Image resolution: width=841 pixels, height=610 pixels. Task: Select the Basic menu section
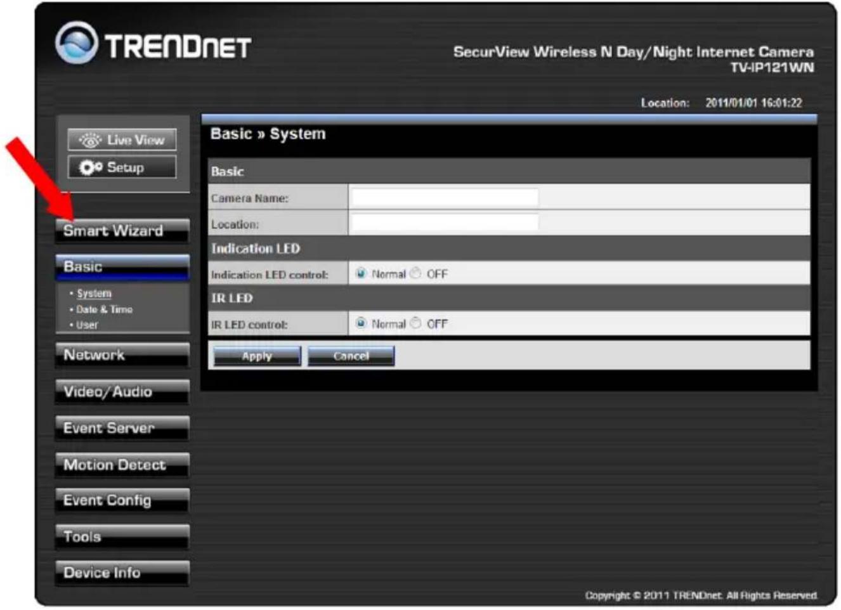[122, 267]
